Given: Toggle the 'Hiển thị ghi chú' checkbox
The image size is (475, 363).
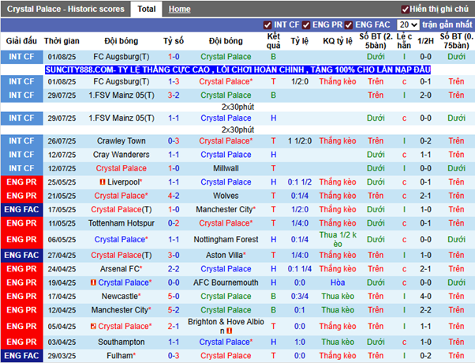Looking at the screenshot, I should pyautogui.click(x=405, y=9).
